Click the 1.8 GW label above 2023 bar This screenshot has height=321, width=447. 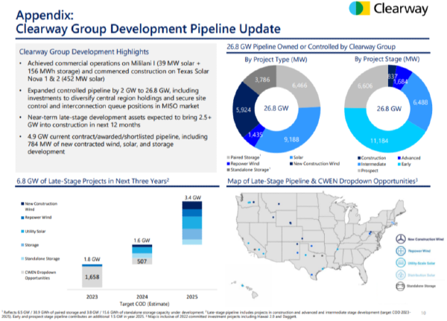point(92,259)
